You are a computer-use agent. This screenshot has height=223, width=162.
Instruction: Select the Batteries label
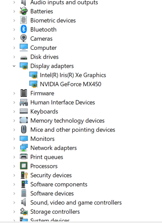pyautogui.click(x=42, y=11)
